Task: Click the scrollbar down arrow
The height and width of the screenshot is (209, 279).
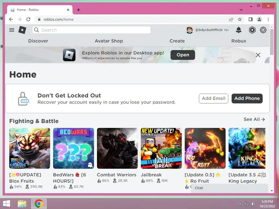Action: 272,191
